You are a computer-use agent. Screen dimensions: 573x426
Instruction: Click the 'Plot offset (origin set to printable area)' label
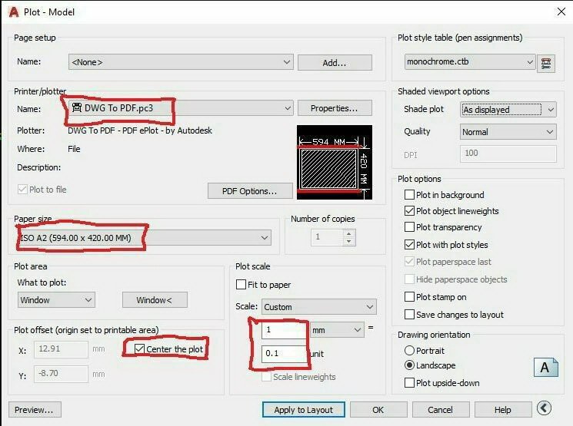pyautogui.click(x=86, y=330)
